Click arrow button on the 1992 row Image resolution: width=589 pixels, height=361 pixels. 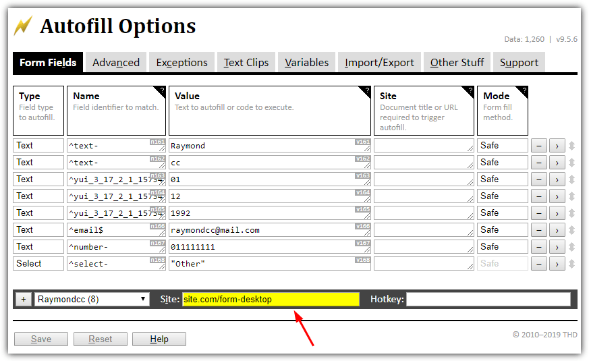coord(557,213)
